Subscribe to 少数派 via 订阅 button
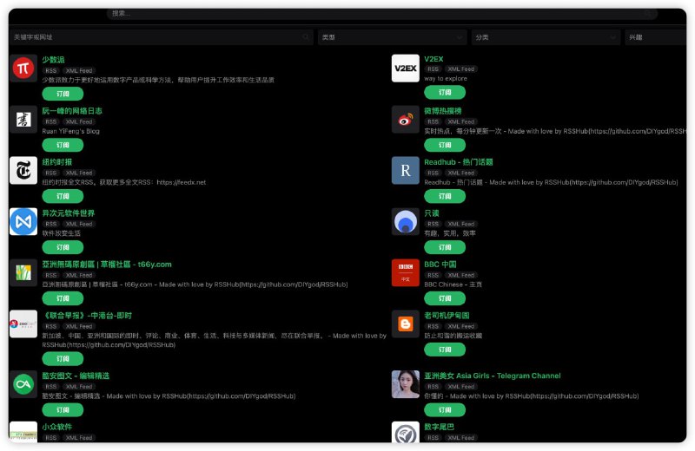The height and width of the screenshot is (451, 695). tap(63, 94)
